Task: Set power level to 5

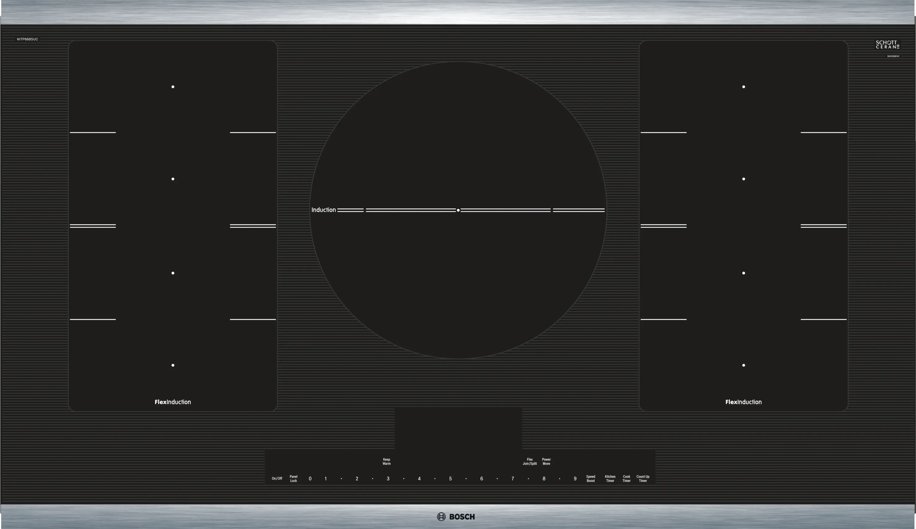Action: pyautogui.click(x=450, y=479)
